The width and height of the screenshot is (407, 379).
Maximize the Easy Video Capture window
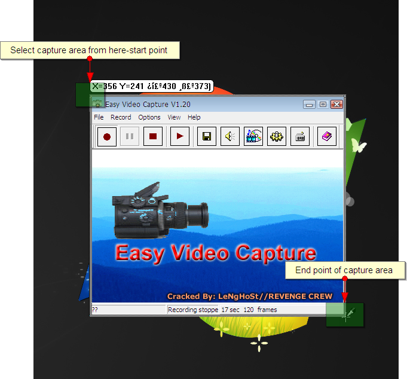pyautogui.click(x=323, y=105)
